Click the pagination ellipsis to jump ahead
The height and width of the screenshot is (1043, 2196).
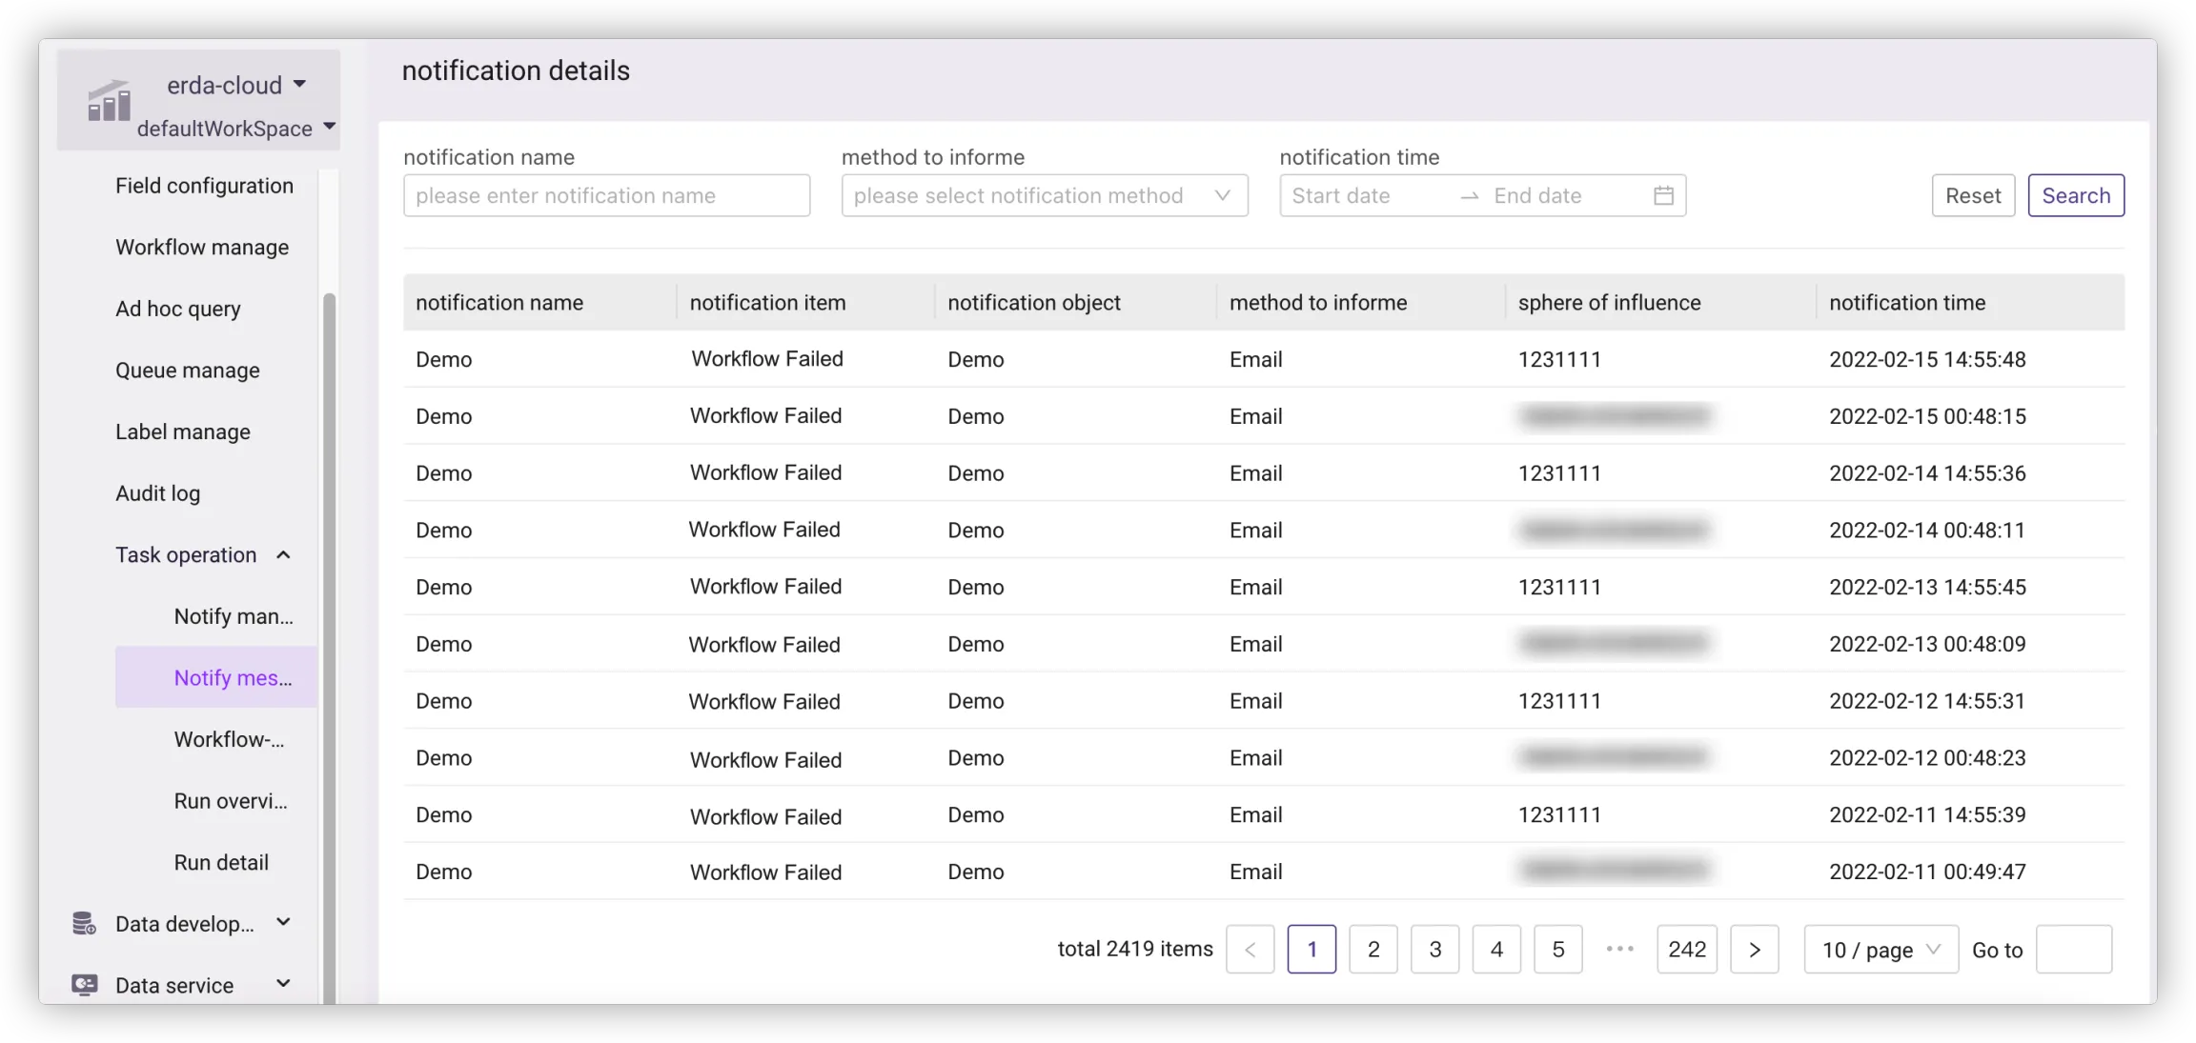pyautogui.click(x=1619, y=949)
